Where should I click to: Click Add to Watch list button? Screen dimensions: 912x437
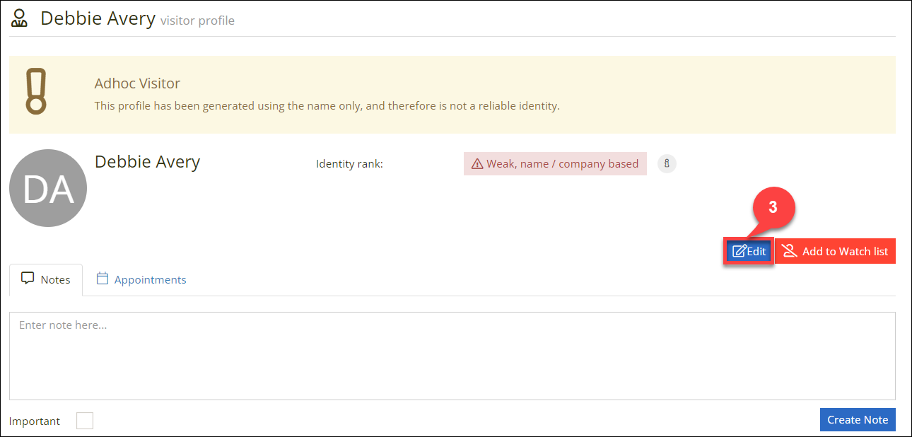(x=836, y=251)
